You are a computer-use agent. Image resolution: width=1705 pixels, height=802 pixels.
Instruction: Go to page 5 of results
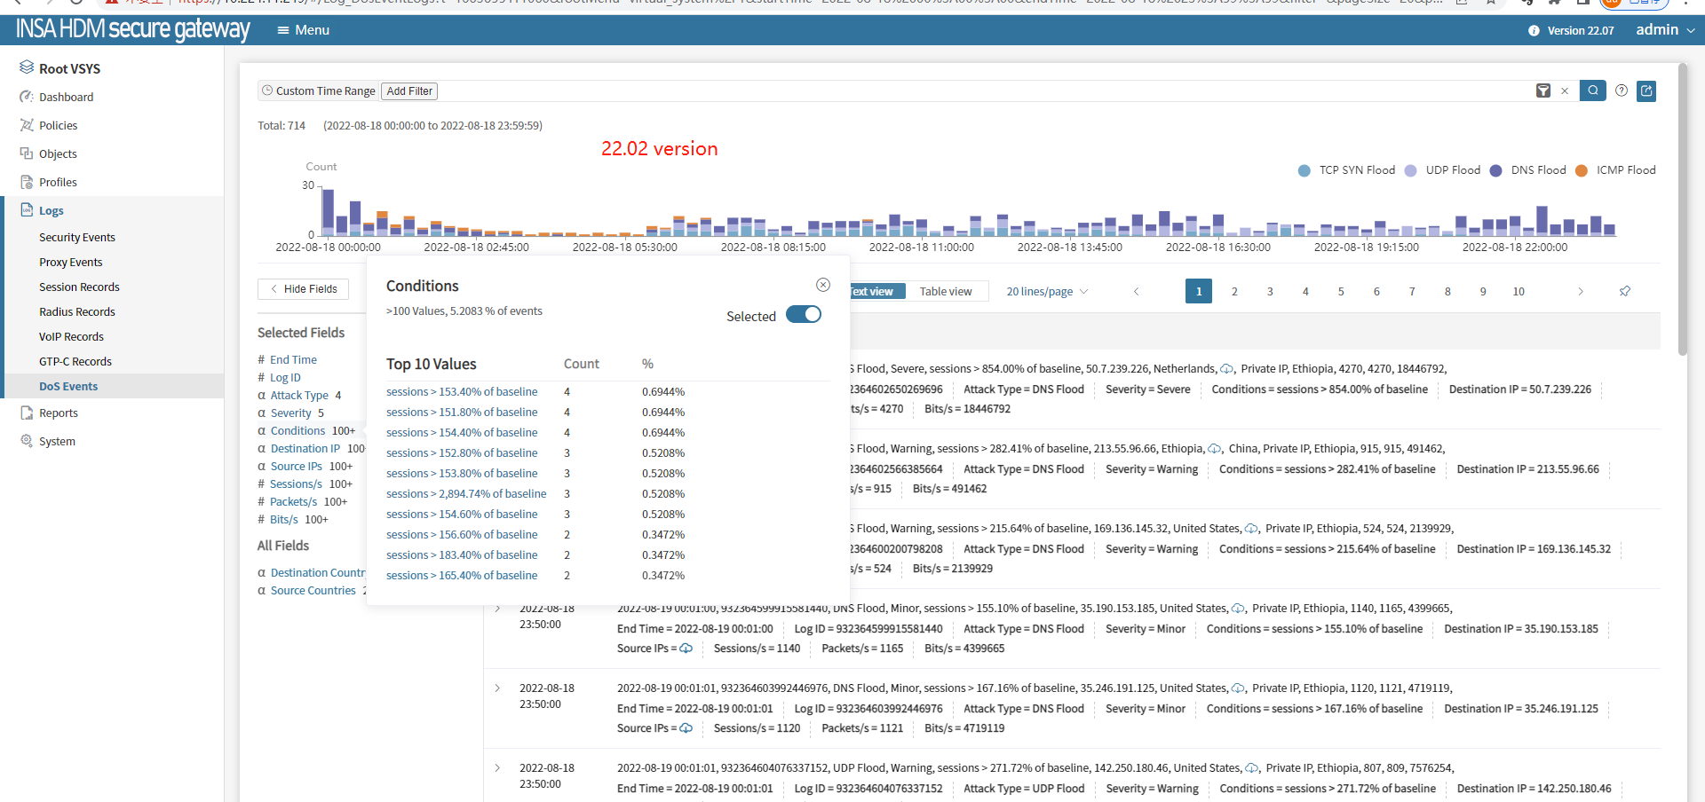[x=1341, y=291]
